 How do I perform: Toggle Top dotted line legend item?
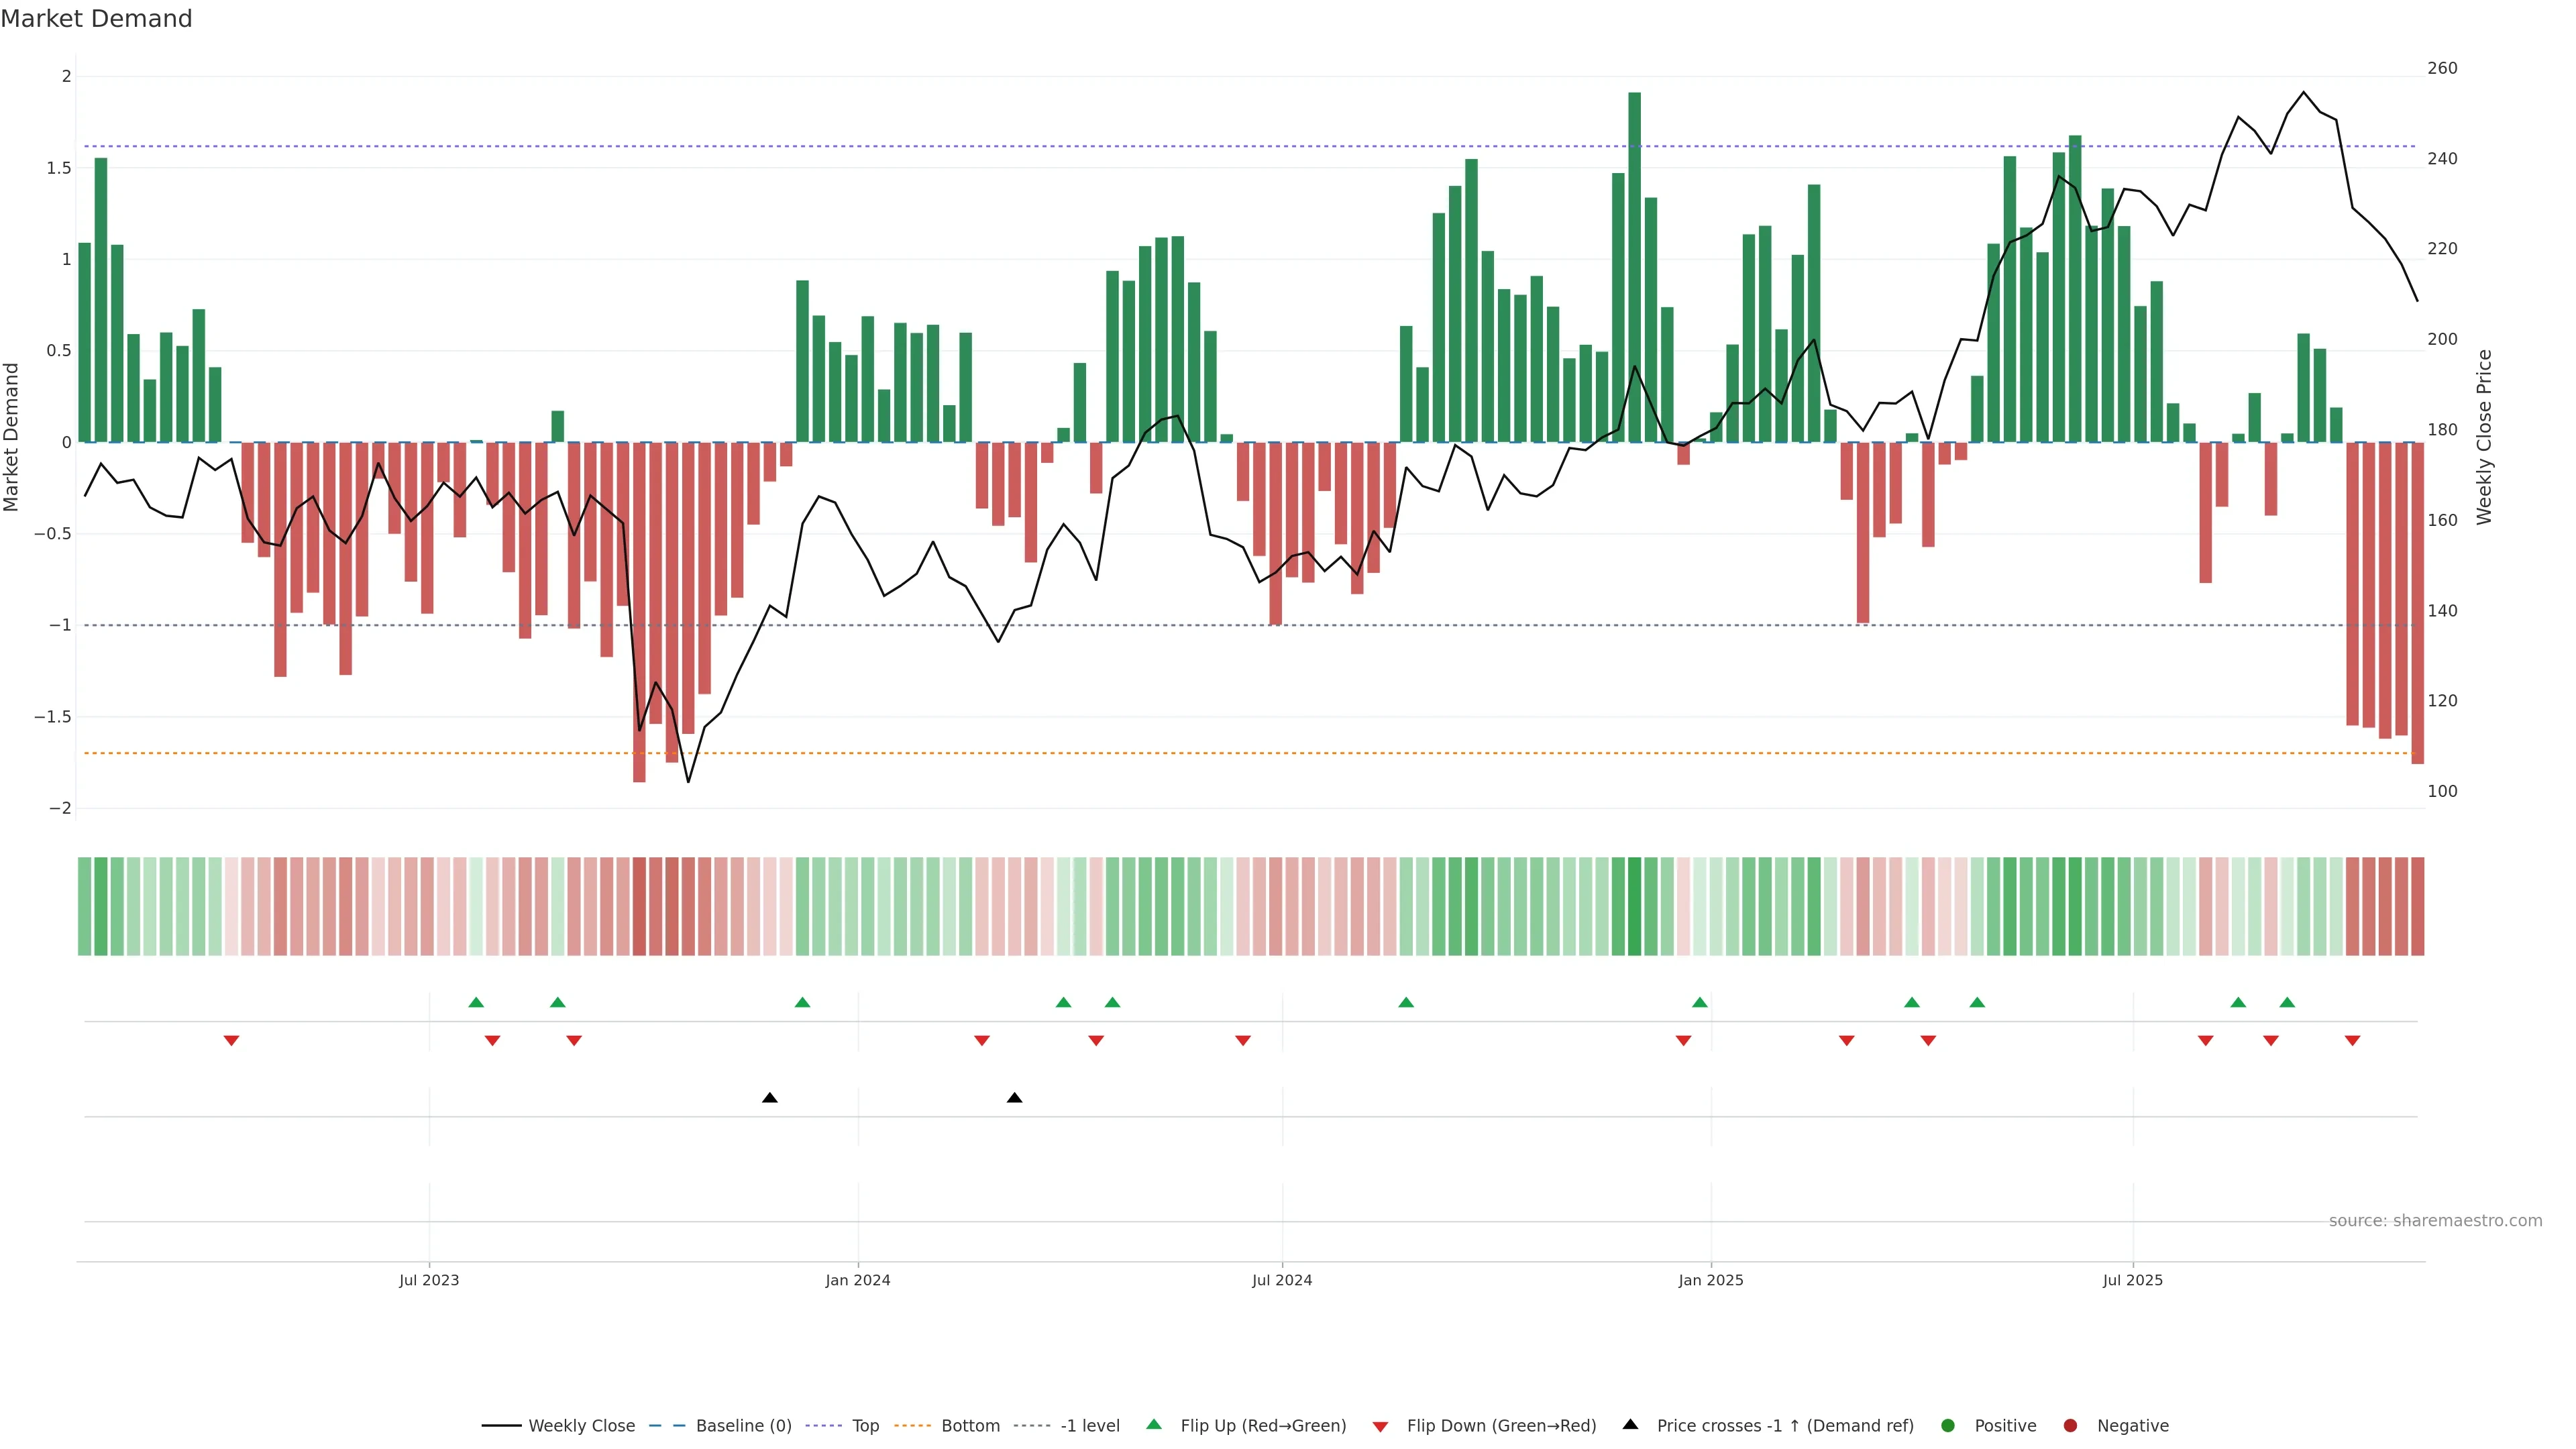865,1426
